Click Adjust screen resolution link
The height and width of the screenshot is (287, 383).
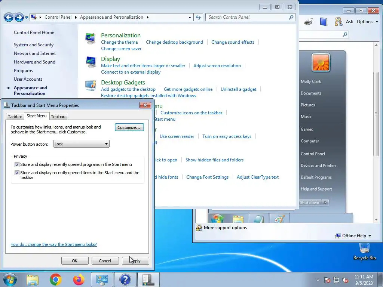[x=217, y=66]
